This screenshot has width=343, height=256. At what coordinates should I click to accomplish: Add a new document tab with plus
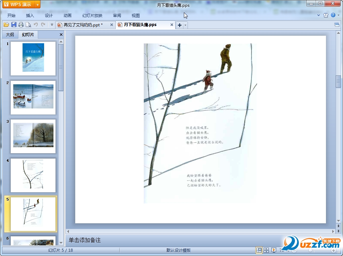(180, 25)
